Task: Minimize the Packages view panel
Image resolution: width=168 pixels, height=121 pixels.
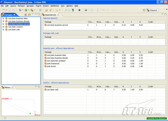Action: coord(36,14)
